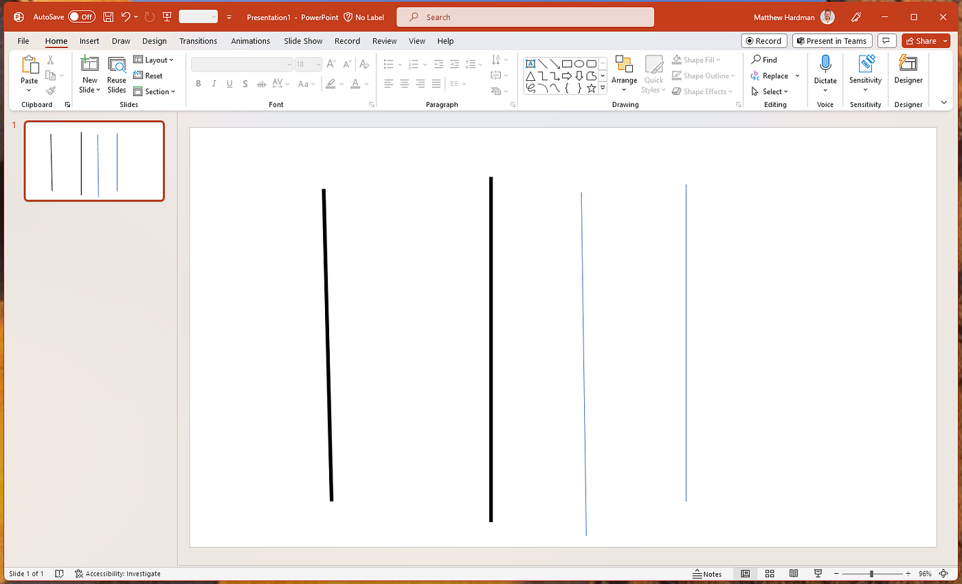Viewport: 962px width, 584px height.
Task: Open the Format Painter
Action: point(50,89)
